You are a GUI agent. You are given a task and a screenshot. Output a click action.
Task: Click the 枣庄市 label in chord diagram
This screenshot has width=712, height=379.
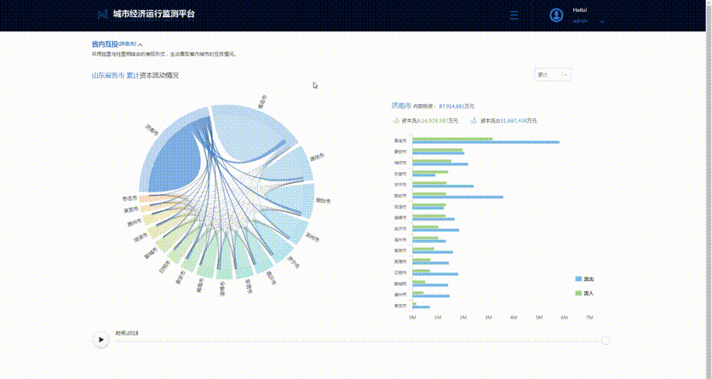click(129, 198)
